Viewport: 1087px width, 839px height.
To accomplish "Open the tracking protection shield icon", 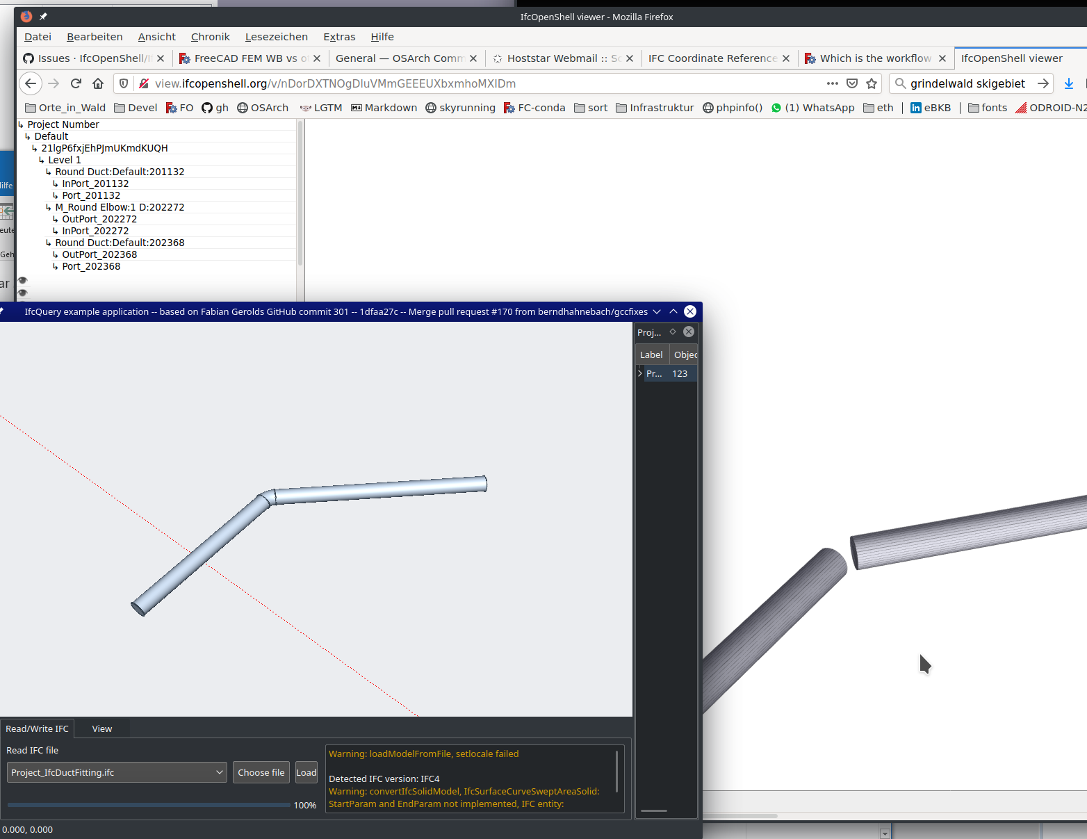I will (x=123, y=83).
